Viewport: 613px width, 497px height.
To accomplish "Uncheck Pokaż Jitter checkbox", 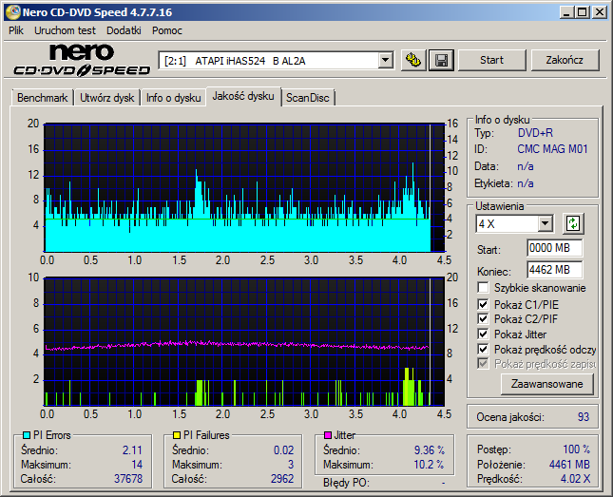I will (483, 334).
